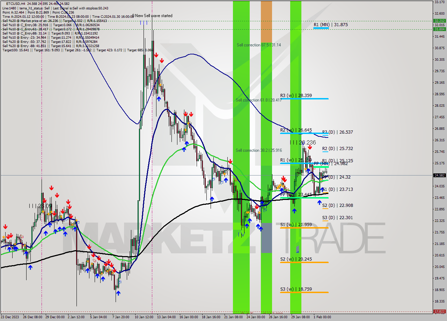
Task: Click the 'Sell correction 87.5 | 31.14' label
Action: (259, 45)
